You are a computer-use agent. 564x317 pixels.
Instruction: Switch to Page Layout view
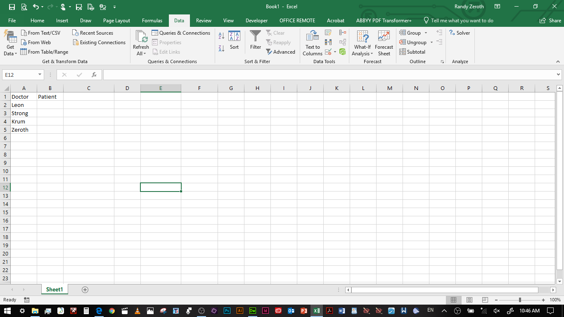(469, 300)
